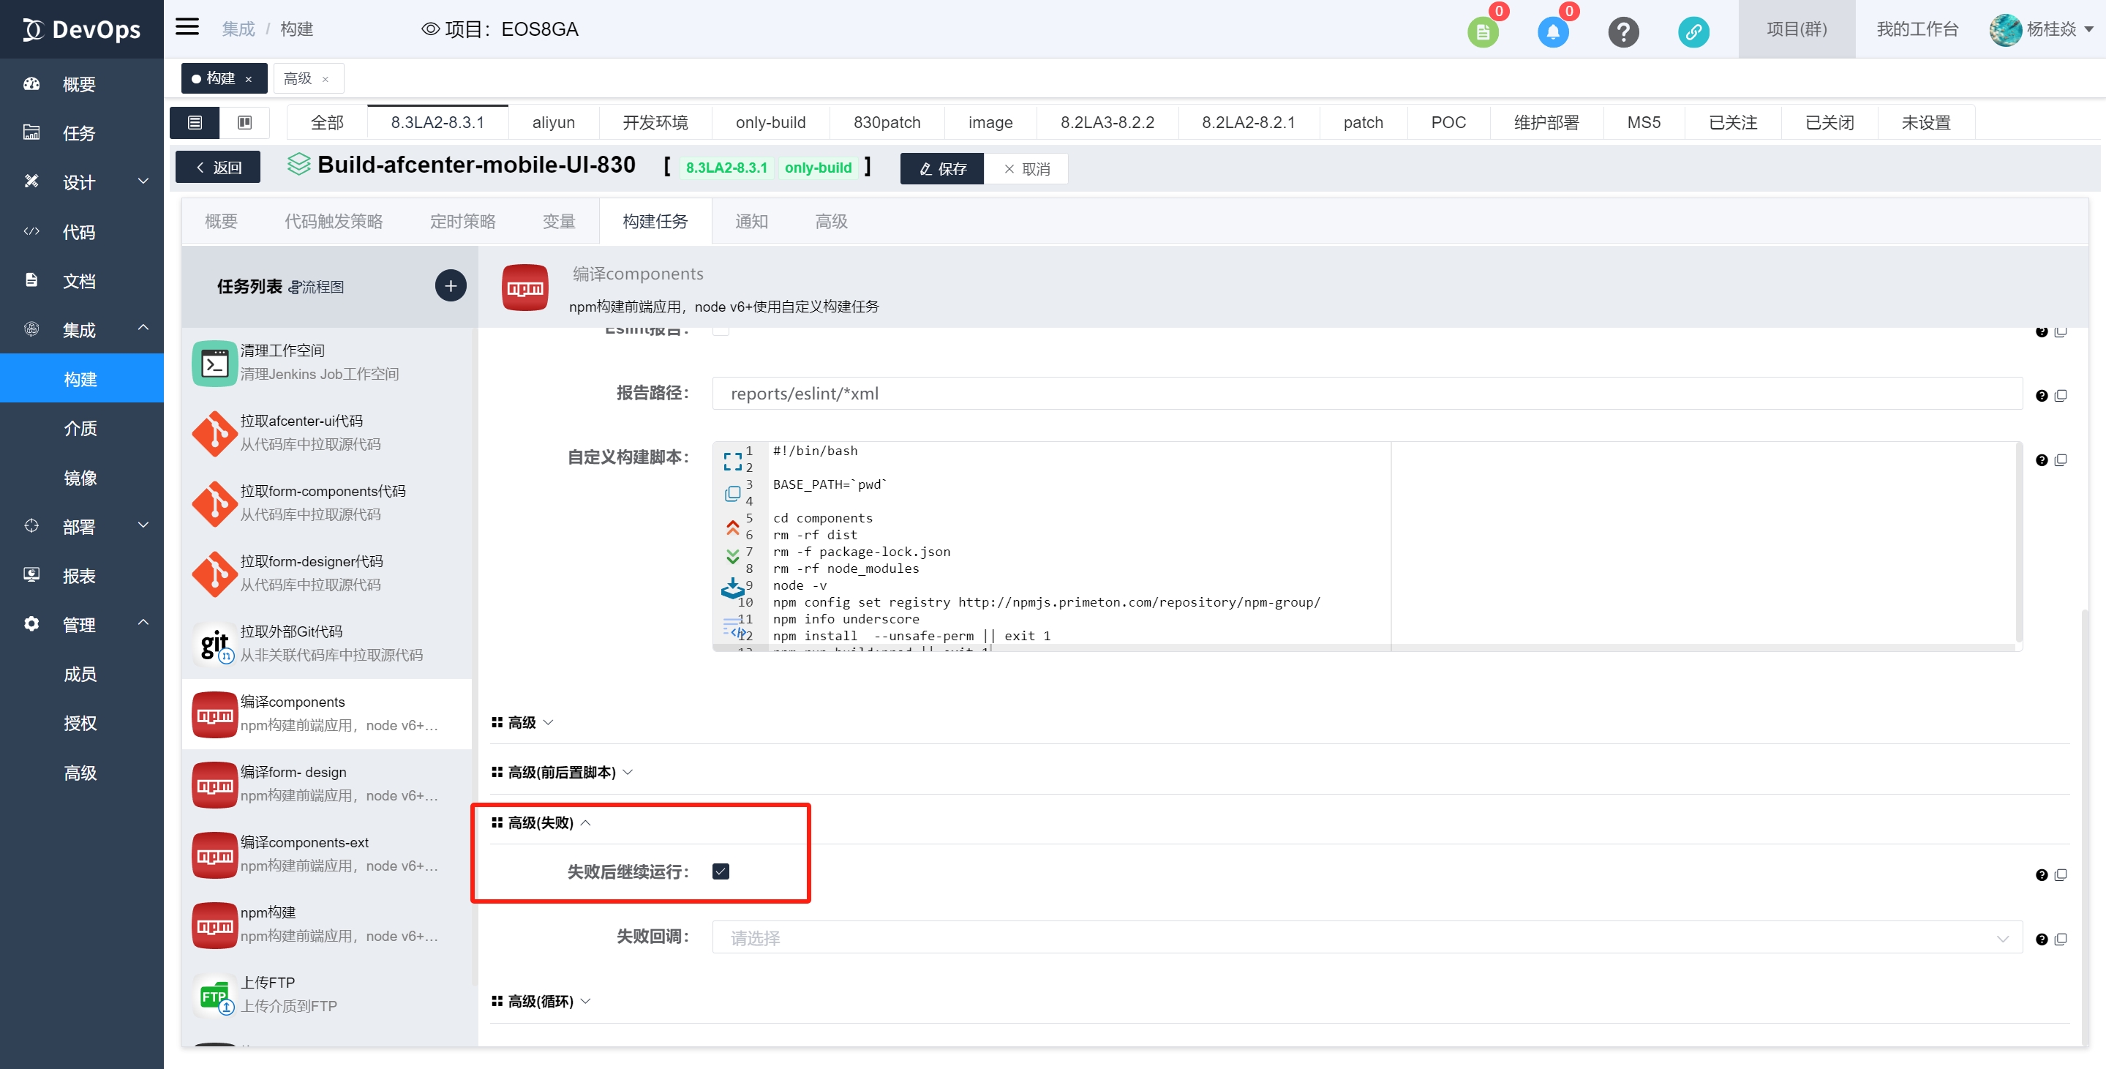Toggle eye icon next to 项目
The width and height of the screenshot is (2106, 1069).
tap(430, 29)
